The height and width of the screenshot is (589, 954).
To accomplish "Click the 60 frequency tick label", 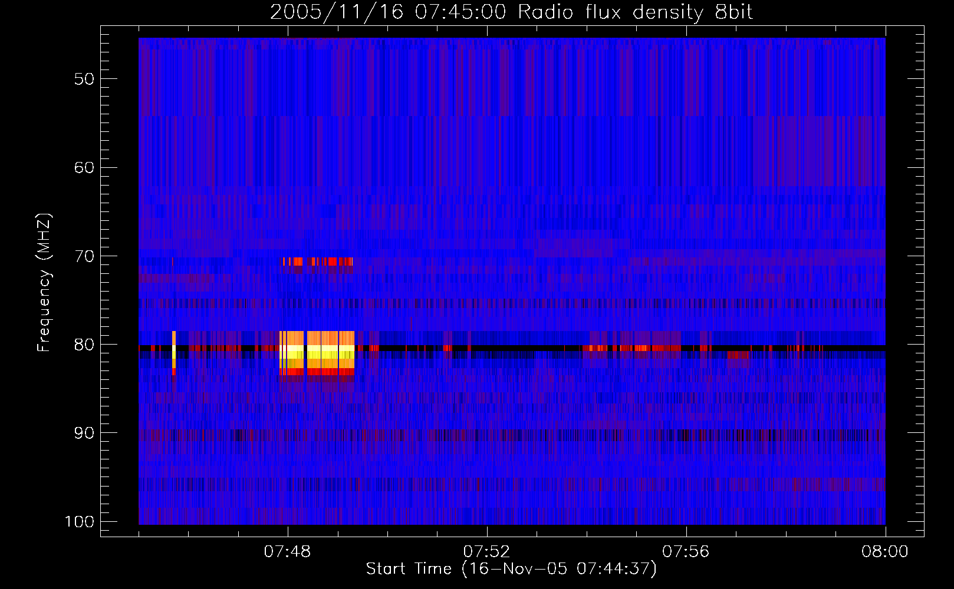I will (x=84, y=167).
